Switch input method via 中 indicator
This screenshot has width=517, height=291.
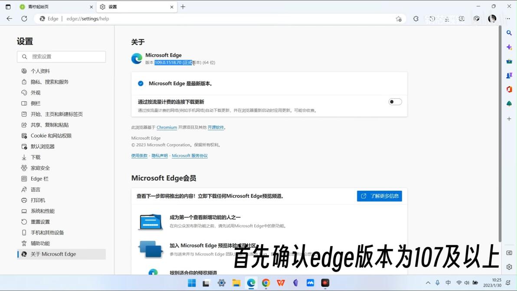tap(448, 283)
